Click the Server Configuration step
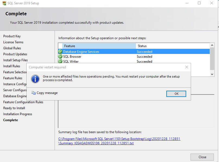This screenshot has height=162, width=219. pos(15,90)
